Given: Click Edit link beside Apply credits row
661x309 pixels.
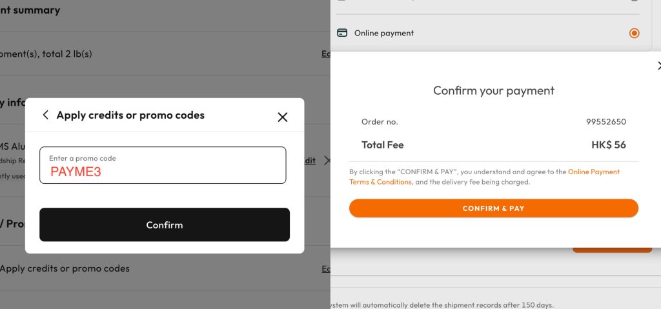Looking at the screenshot, I should [326, 269].
